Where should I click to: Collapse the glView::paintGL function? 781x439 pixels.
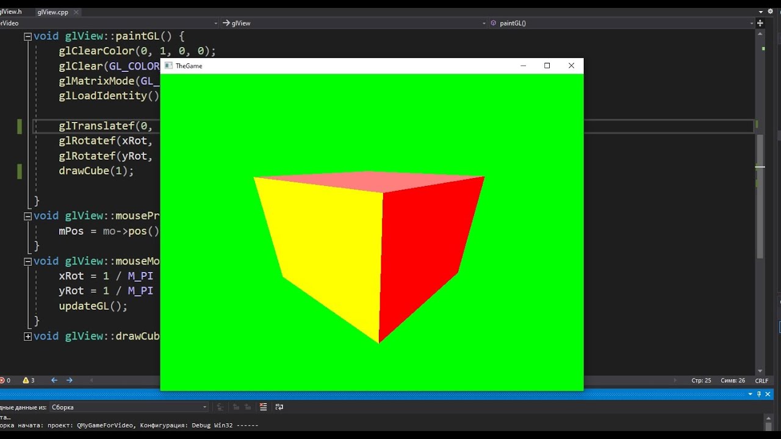[27, 37]
